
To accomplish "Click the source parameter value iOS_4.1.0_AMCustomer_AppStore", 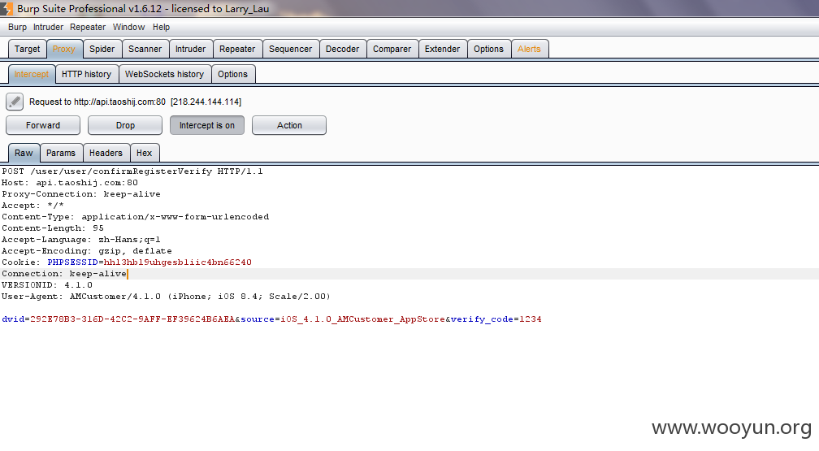I will (x=363, y=319).
